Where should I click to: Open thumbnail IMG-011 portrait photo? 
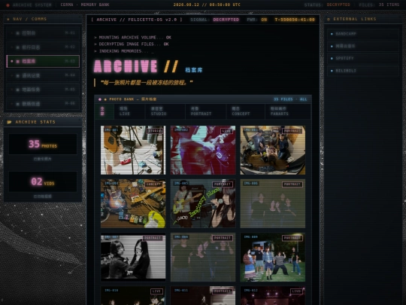(203, 296)
